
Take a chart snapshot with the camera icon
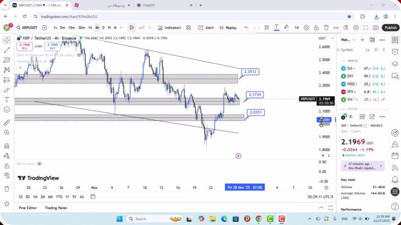pyautogui.click(x=375, y=28)
